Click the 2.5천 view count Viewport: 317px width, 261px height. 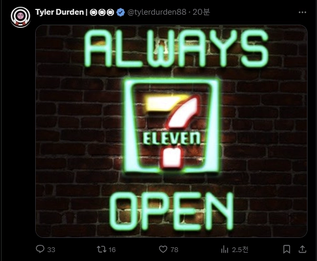point(240,249)
